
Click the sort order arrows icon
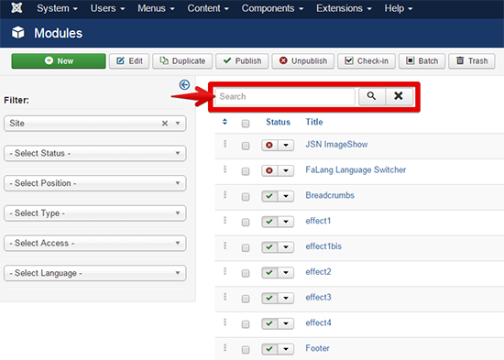225,122
